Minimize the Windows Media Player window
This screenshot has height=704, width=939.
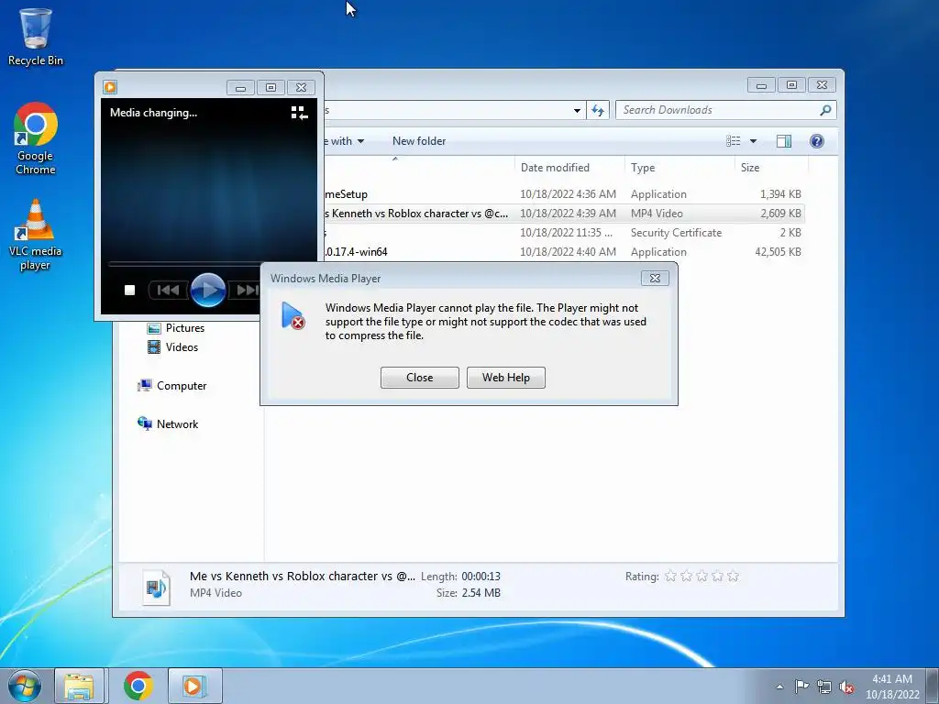[x=241, y=88]
